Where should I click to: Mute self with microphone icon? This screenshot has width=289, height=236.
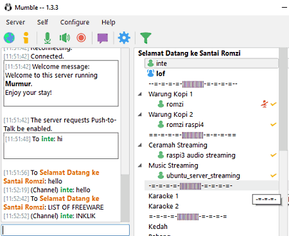coord(48,38)
